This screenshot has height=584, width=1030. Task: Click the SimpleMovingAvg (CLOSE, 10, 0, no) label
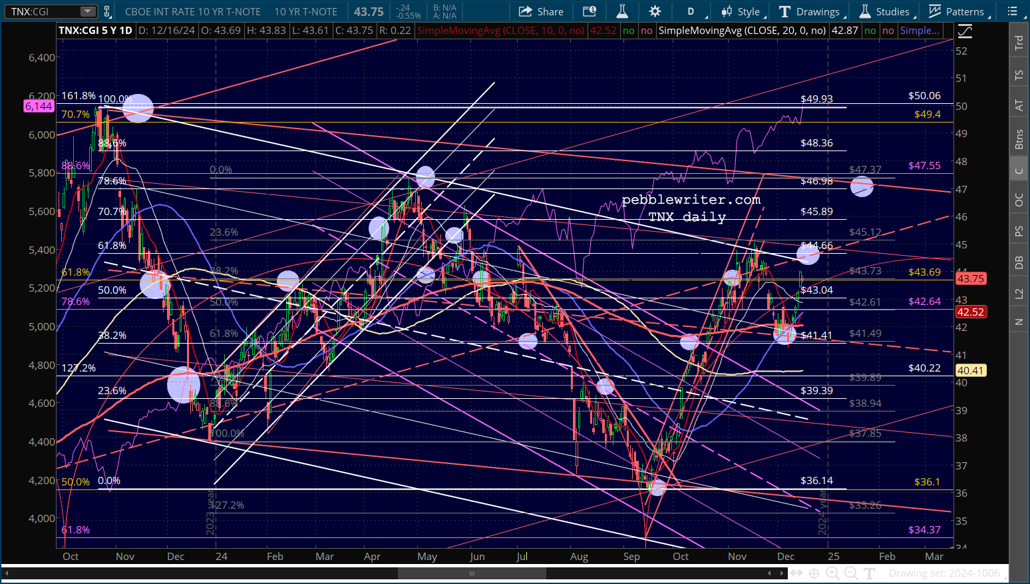point(501,31)
